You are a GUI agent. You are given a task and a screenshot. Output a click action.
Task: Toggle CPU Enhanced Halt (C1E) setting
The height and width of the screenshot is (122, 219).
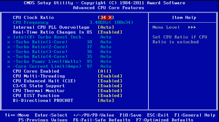(x=110, y=81)
